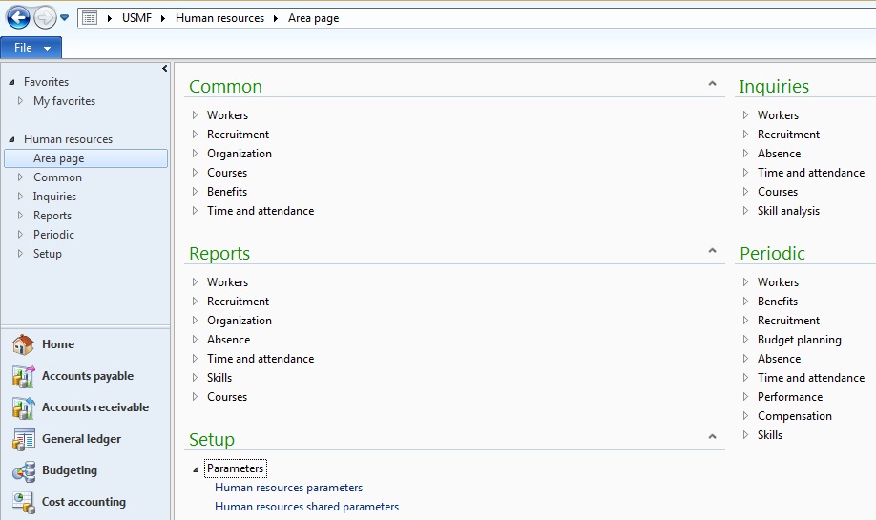Open Human resources parameters link

point(288,488)
